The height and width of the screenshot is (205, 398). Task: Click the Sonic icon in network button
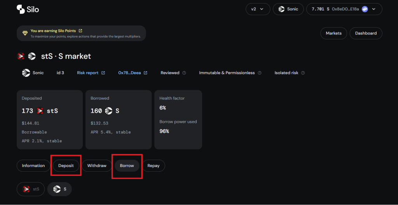pos(281,9)
